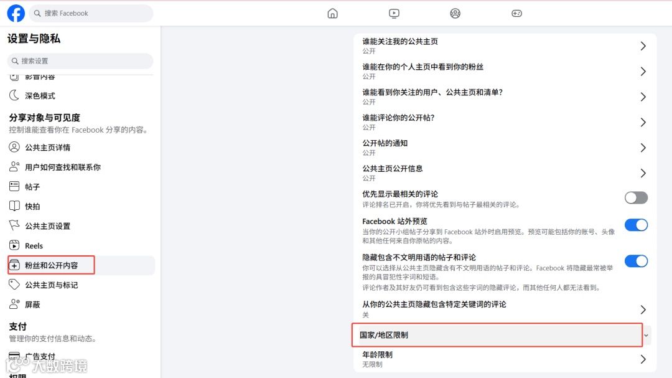Click the flag icon beside 公共主页设置
This screenshot has height=378, width=672.
(14, 225)
